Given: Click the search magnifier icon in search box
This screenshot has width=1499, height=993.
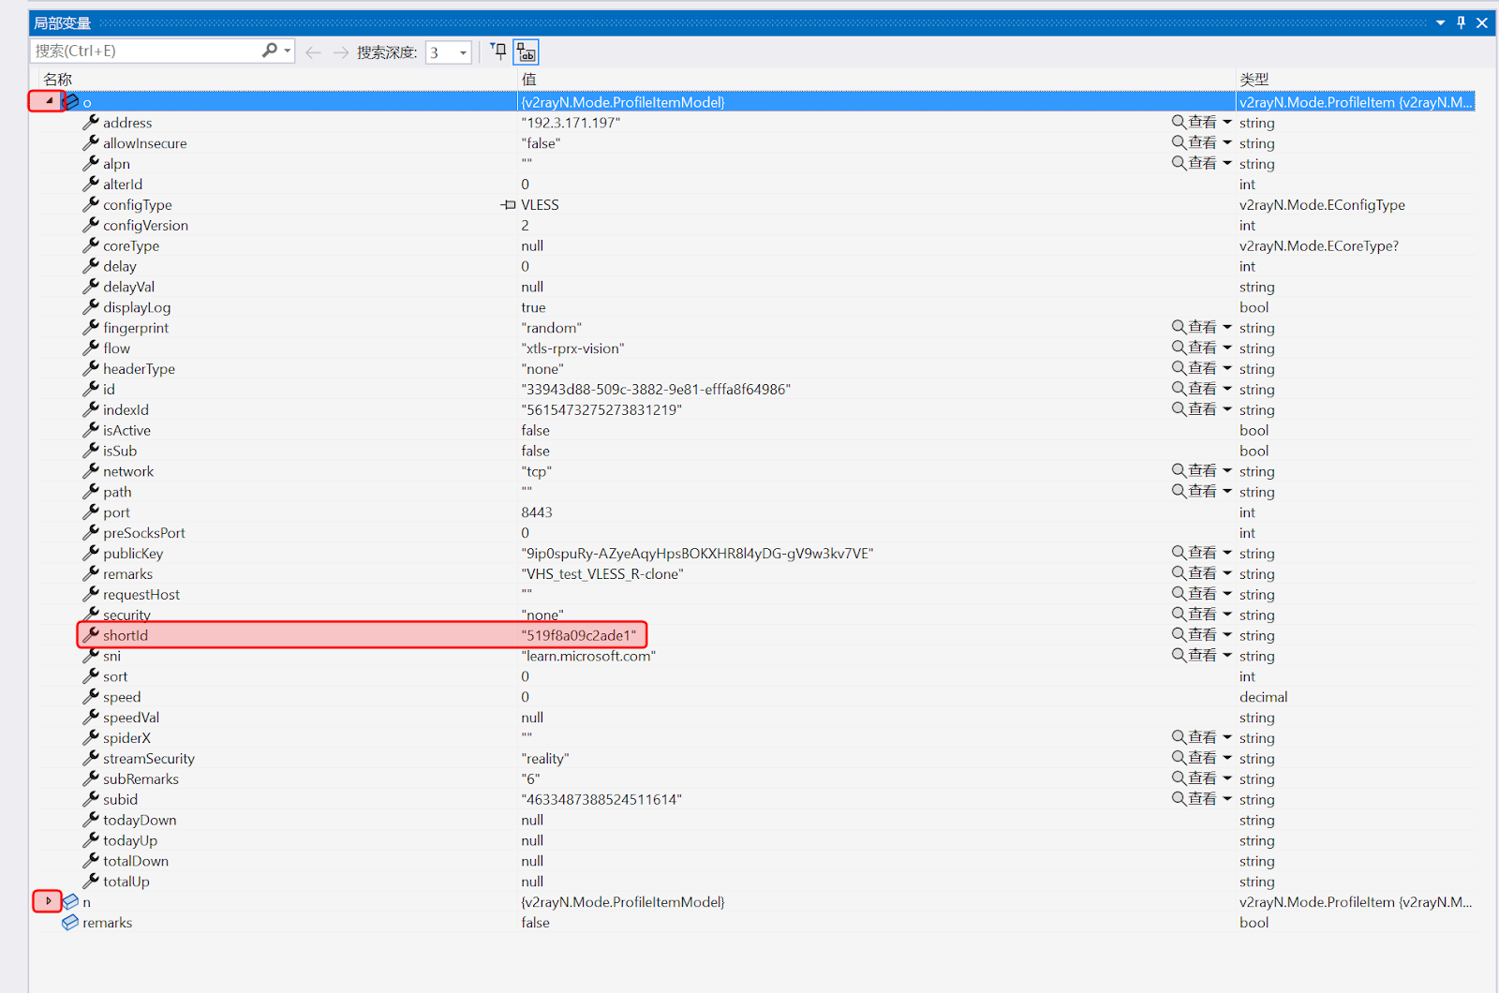Looking at the screenshot, I should [x=270, y=51].
